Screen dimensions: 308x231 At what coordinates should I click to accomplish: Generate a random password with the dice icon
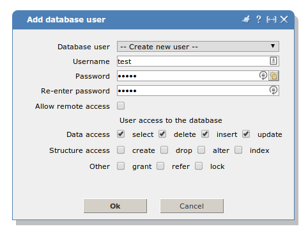[x=273, y=76]
